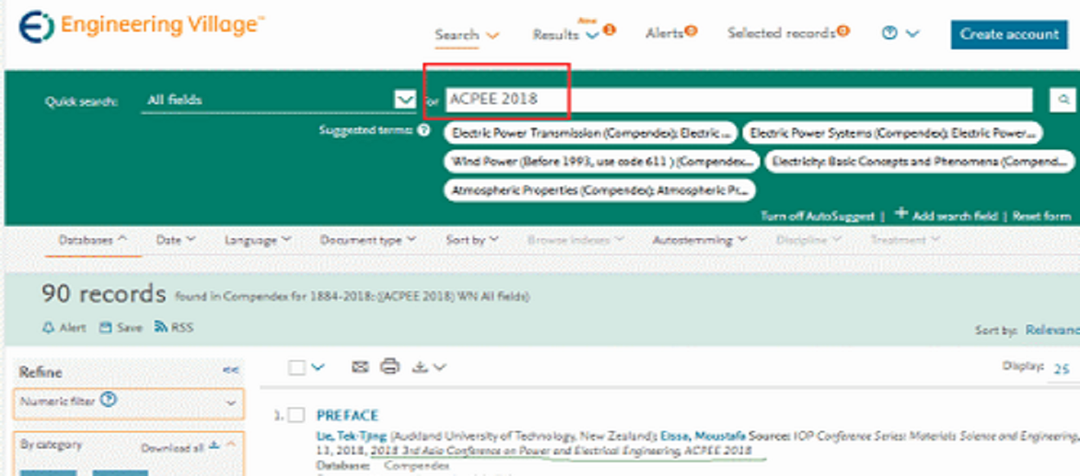
Task: Open the All fields dropdown
Action: (x=278, y=100)
